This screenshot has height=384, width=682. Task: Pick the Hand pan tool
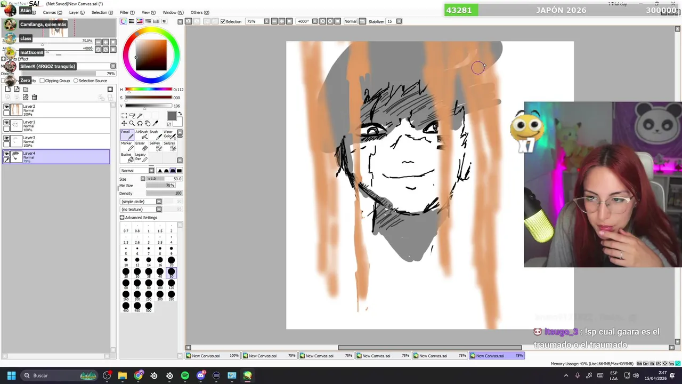[148, 123]
